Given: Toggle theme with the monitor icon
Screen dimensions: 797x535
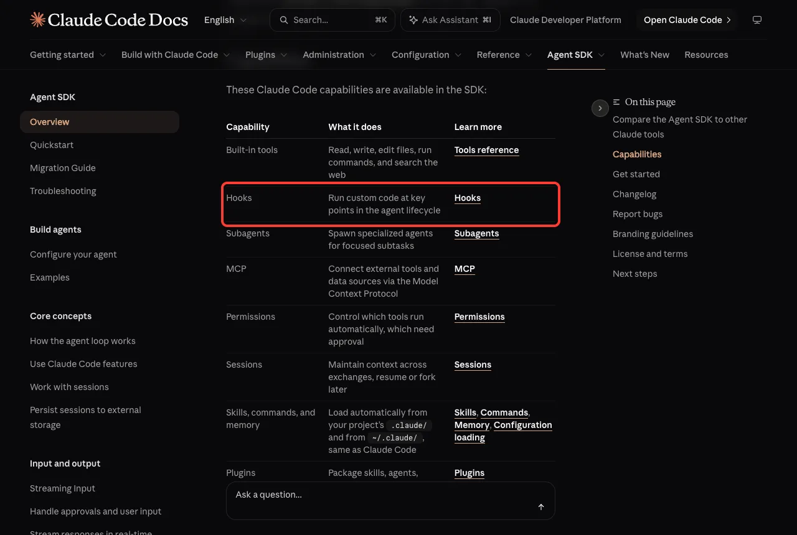Looking at the screenshot, I should 757,20.
